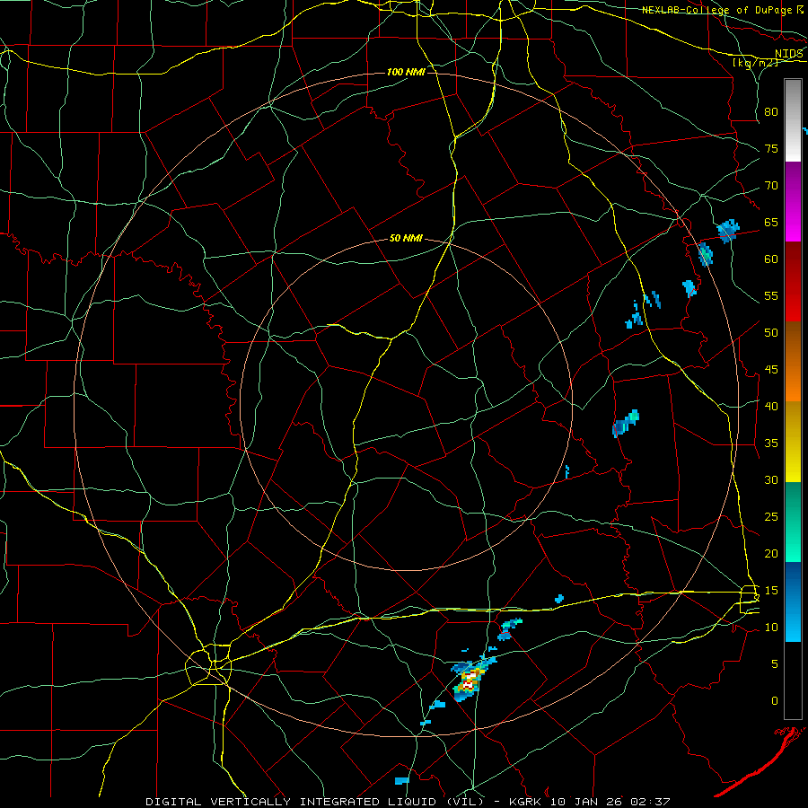Click the 50 NMI range ring label
Image resolution: width=808 pixels, height=808 pixels.
click(406, 238)
